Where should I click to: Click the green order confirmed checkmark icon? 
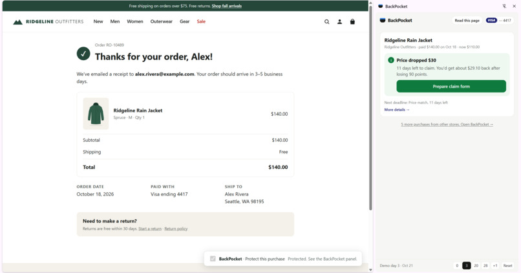[83, 54]
